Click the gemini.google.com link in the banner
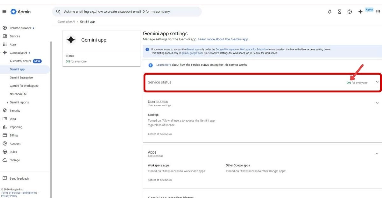 (x=192, y=53)
